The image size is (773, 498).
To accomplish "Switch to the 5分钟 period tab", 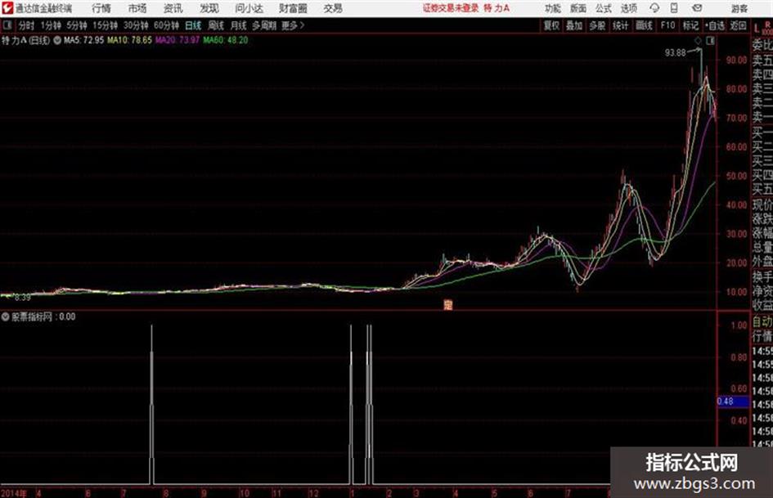I will pos(77,25).
